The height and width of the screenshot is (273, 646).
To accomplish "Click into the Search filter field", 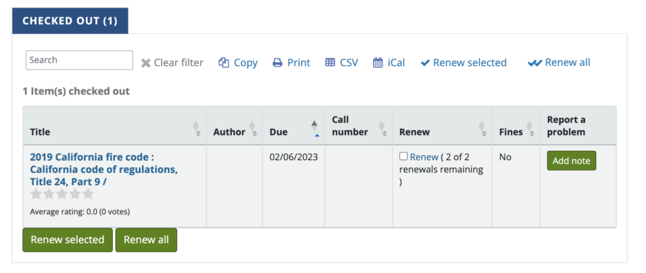I will tap(79, 60).
